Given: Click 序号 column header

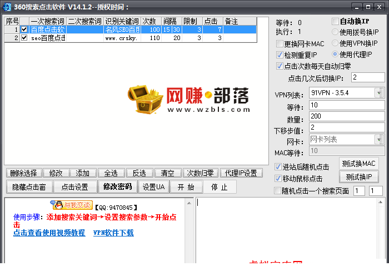Looking at the screenshot, I should click(x=12, y=21).
